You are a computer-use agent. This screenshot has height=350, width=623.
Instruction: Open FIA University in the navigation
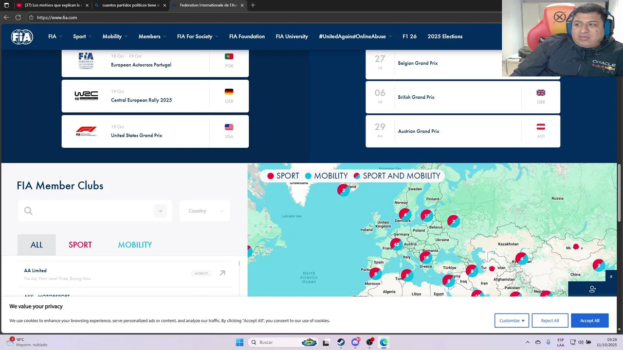(292, 36)
